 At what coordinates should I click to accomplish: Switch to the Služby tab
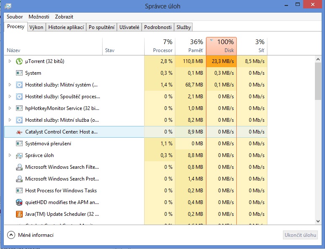[184, 27]
